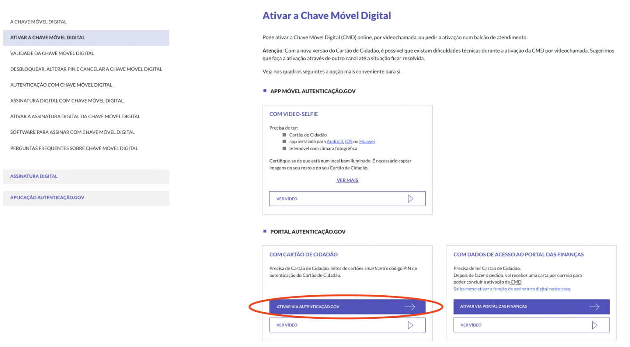Expand Assinatura Digital sidebar section
Image resolution: width=630 pixels, height=347 pixels.
tap(86, 176)
